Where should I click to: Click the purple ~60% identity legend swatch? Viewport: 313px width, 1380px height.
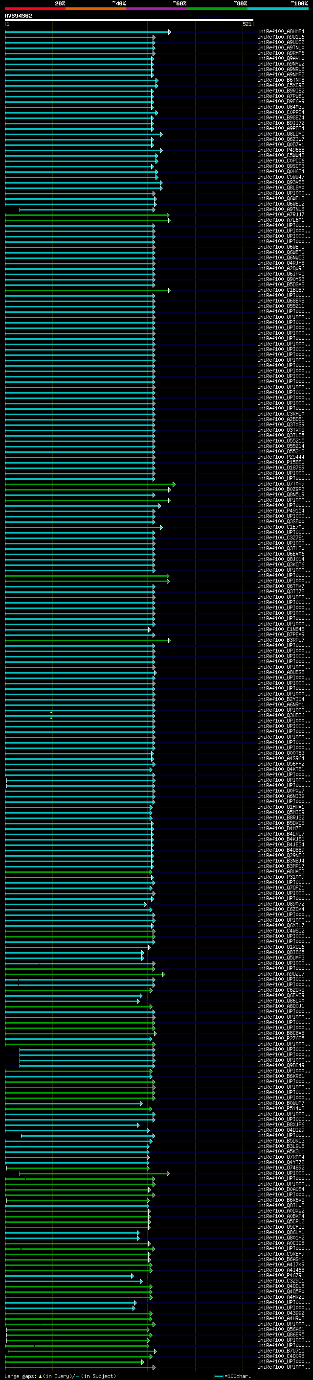point(156,9)
